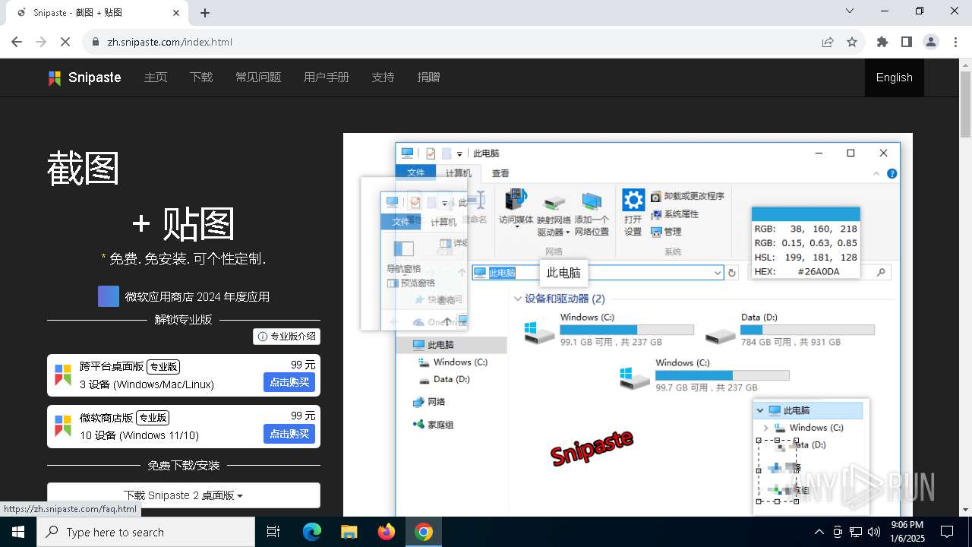Open the 常见问题 nav link
The width and height of the screenshot is (972, 547).
point(258,77)
